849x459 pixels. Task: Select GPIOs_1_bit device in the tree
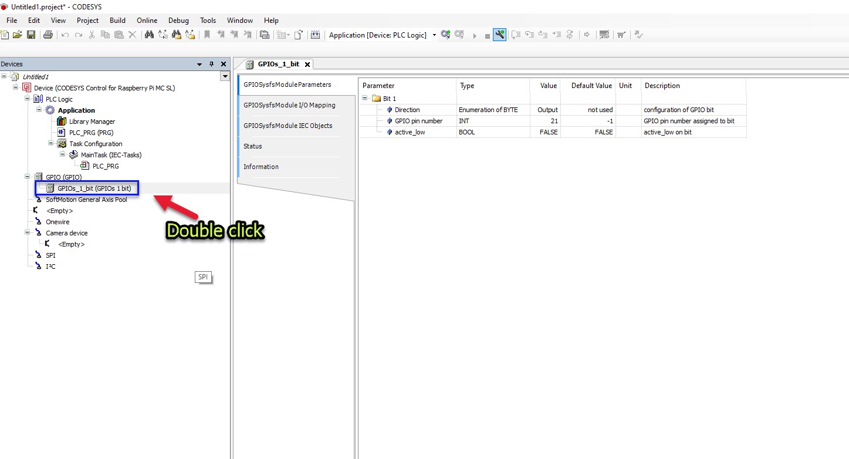94,188
